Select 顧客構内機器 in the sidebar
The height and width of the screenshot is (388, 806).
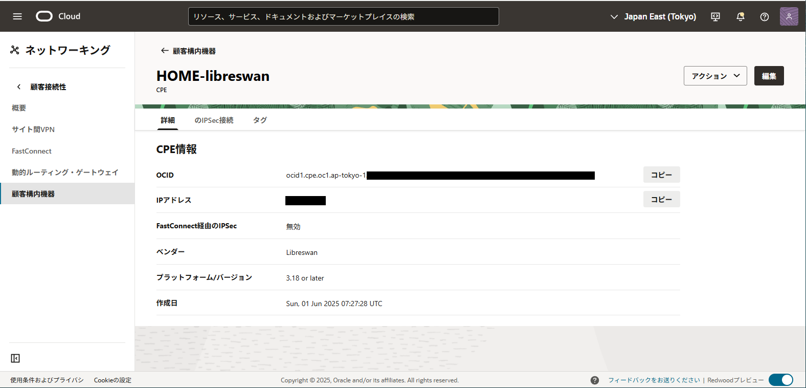pyautogui.click(x=67, y=193)
